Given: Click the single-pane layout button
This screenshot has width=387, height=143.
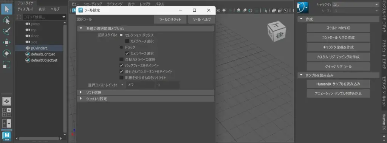Looking at the screenshot, I should [x=7, y=101].
